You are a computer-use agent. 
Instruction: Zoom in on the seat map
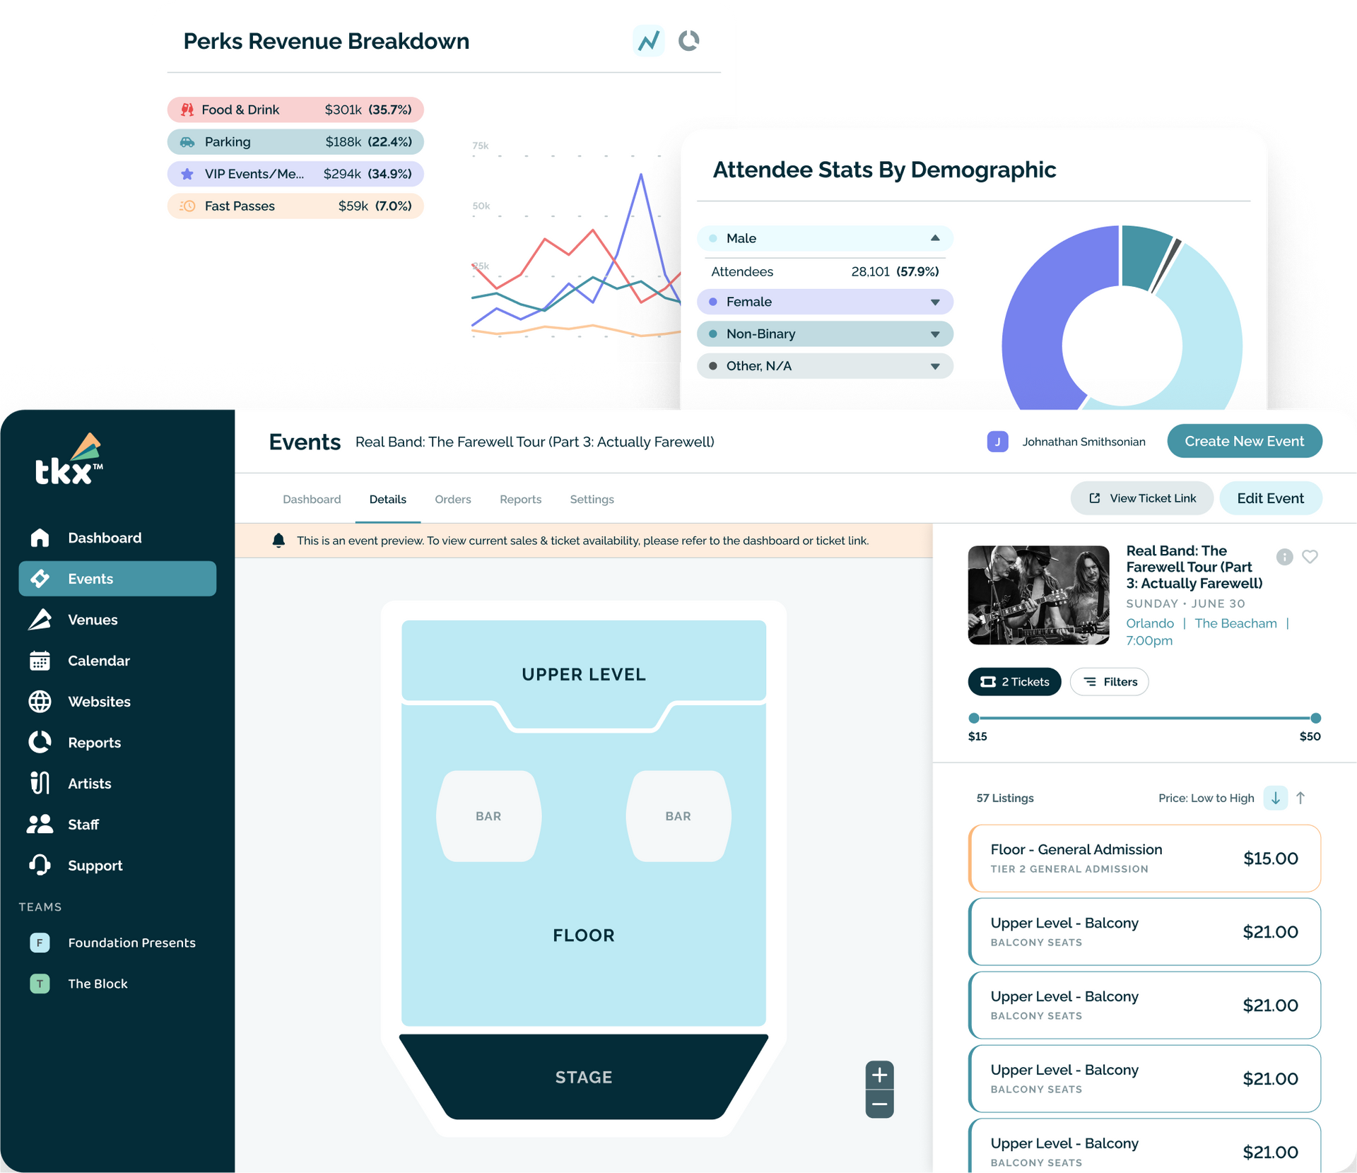coord(879,1075)
